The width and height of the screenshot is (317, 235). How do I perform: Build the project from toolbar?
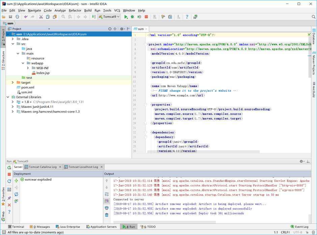click(94, 17)
